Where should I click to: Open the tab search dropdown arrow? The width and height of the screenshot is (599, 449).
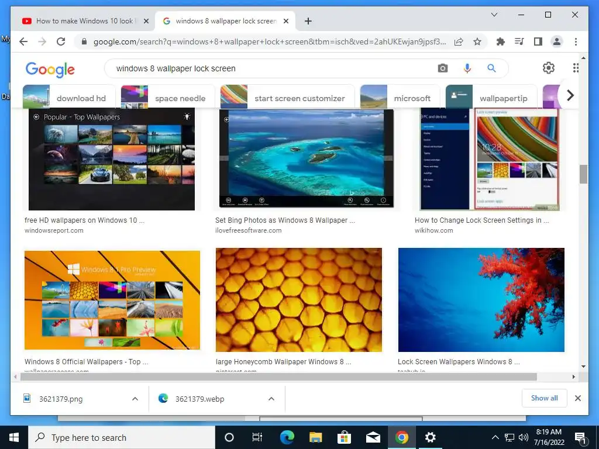point(494,15)
